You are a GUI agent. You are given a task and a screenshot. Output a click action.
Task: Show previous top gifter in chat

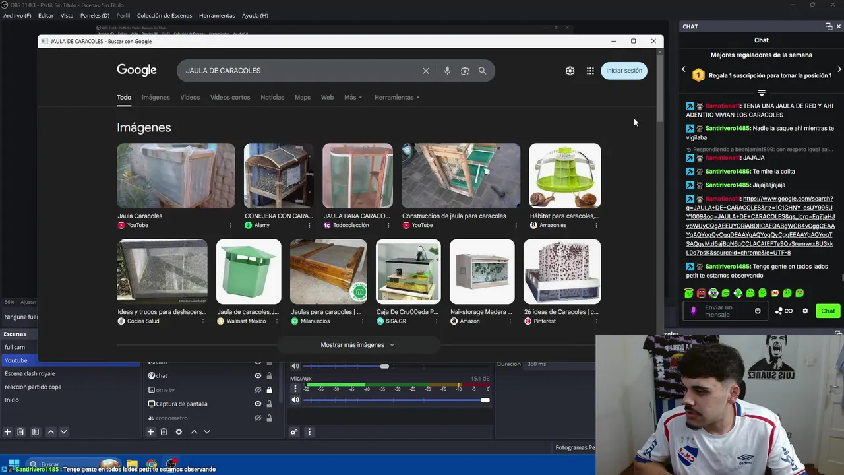click(684, 69)
